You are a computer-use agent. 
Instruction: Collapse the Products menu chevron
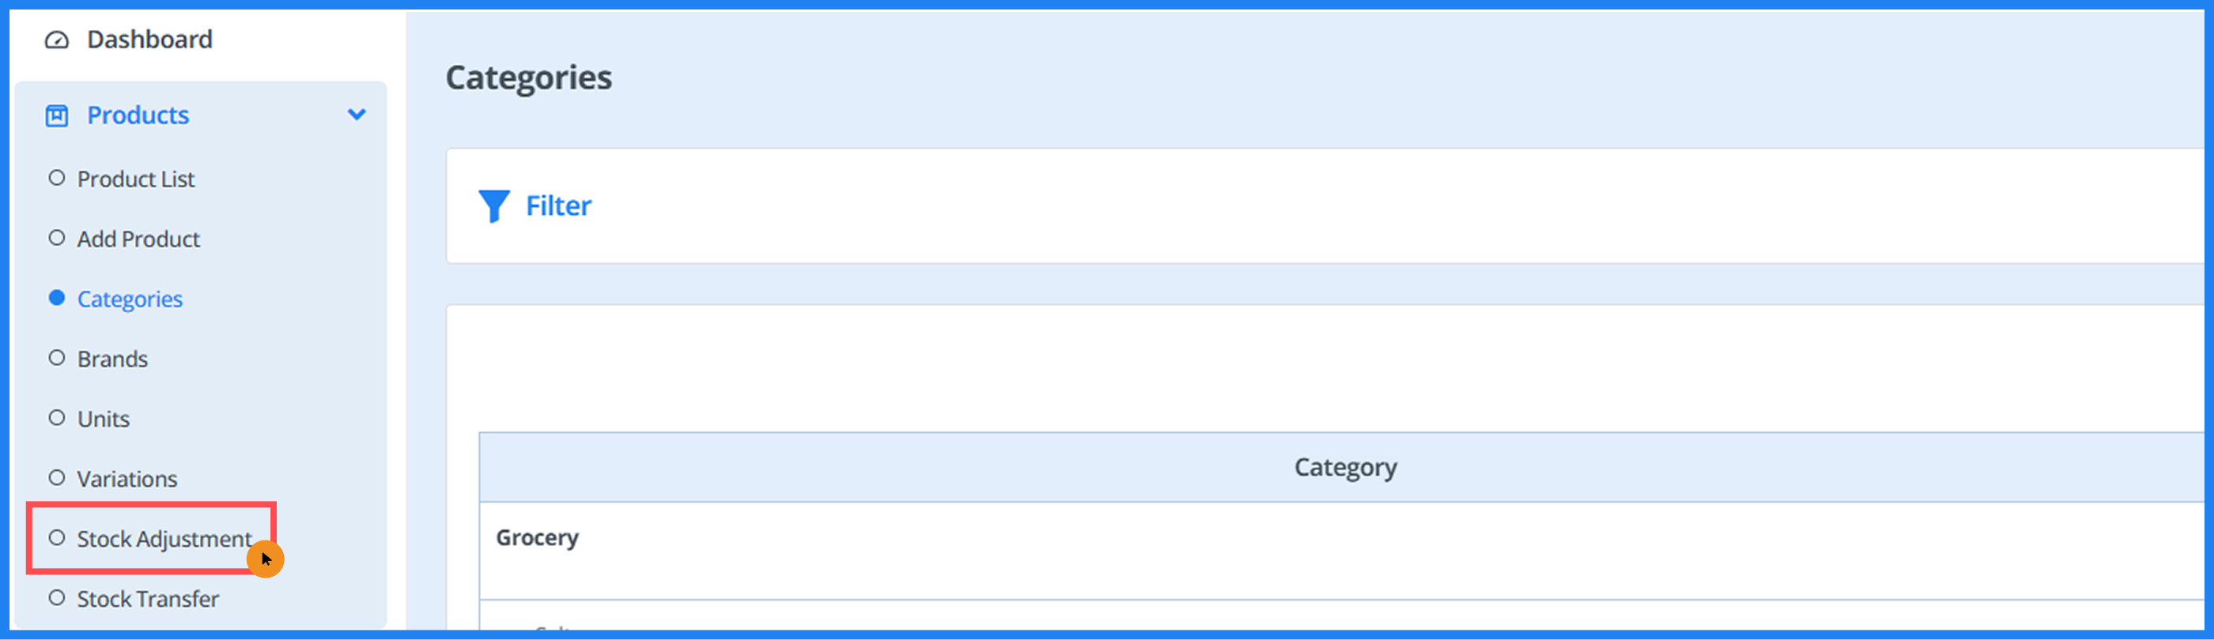pyautogui.click(x=357, y=115)
